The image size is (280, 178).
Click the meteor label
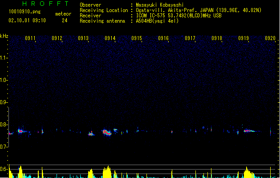coord(63,14)
